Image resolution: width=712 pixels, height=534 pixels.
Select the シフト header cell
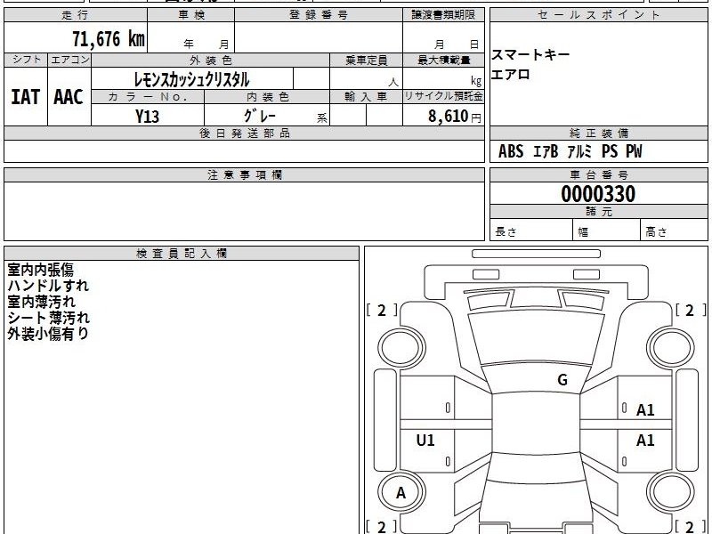[x=26, y=60]
